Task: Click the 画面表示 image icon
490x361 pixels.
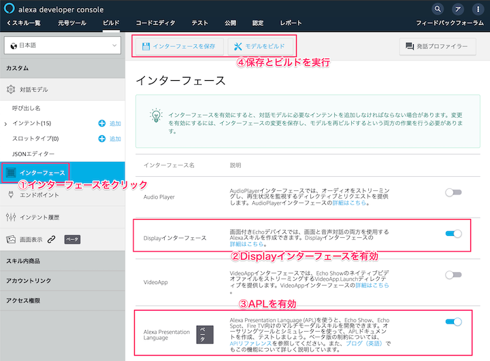Action: (11, 239)
